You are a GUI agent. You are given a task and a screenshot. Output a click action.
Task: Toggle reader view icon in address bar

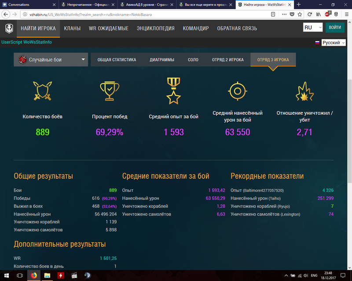[273, 14]
